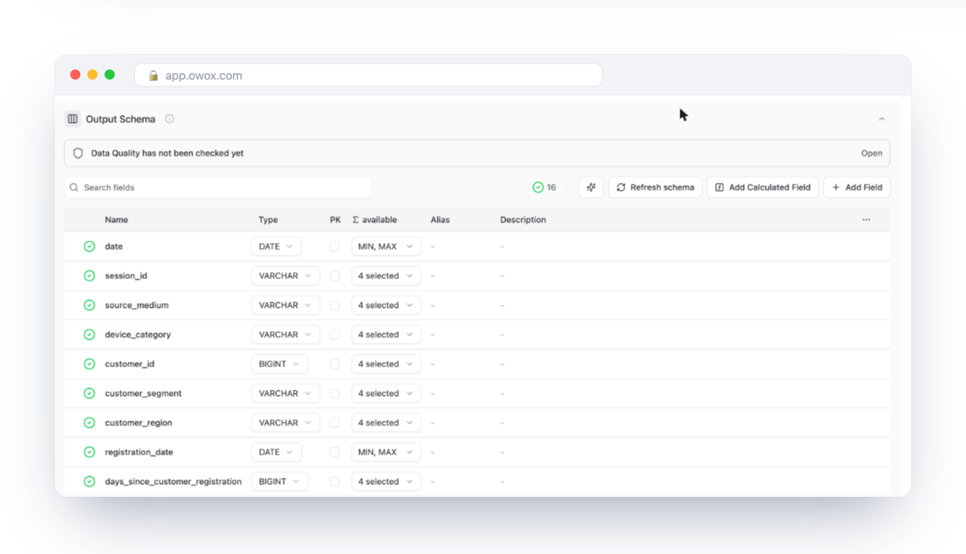Click the source_medium field name

[x=137, y=306]
